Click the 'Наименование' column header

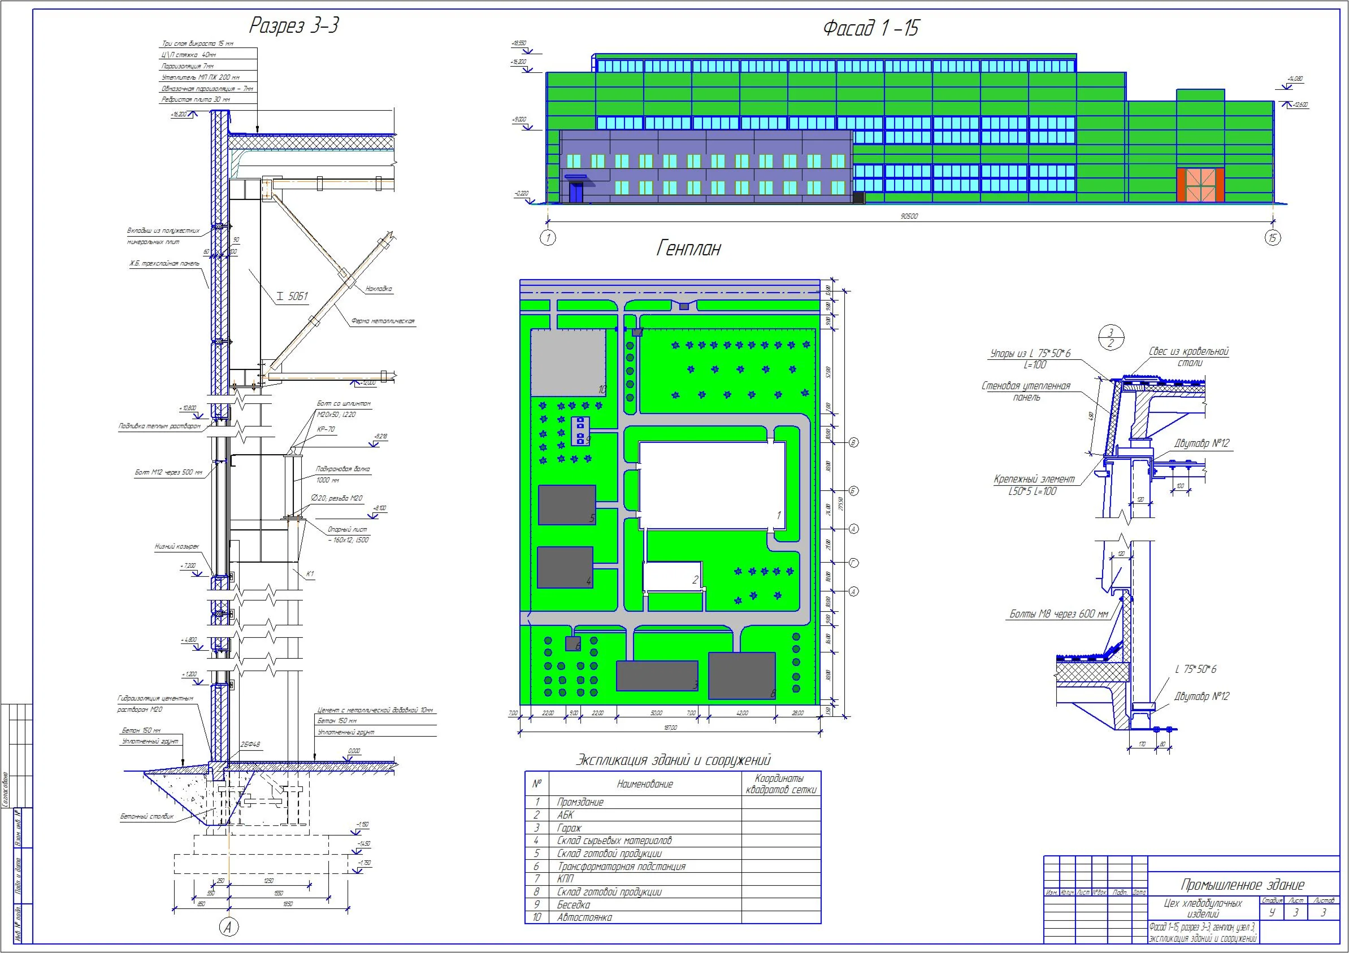click(644, 785)
